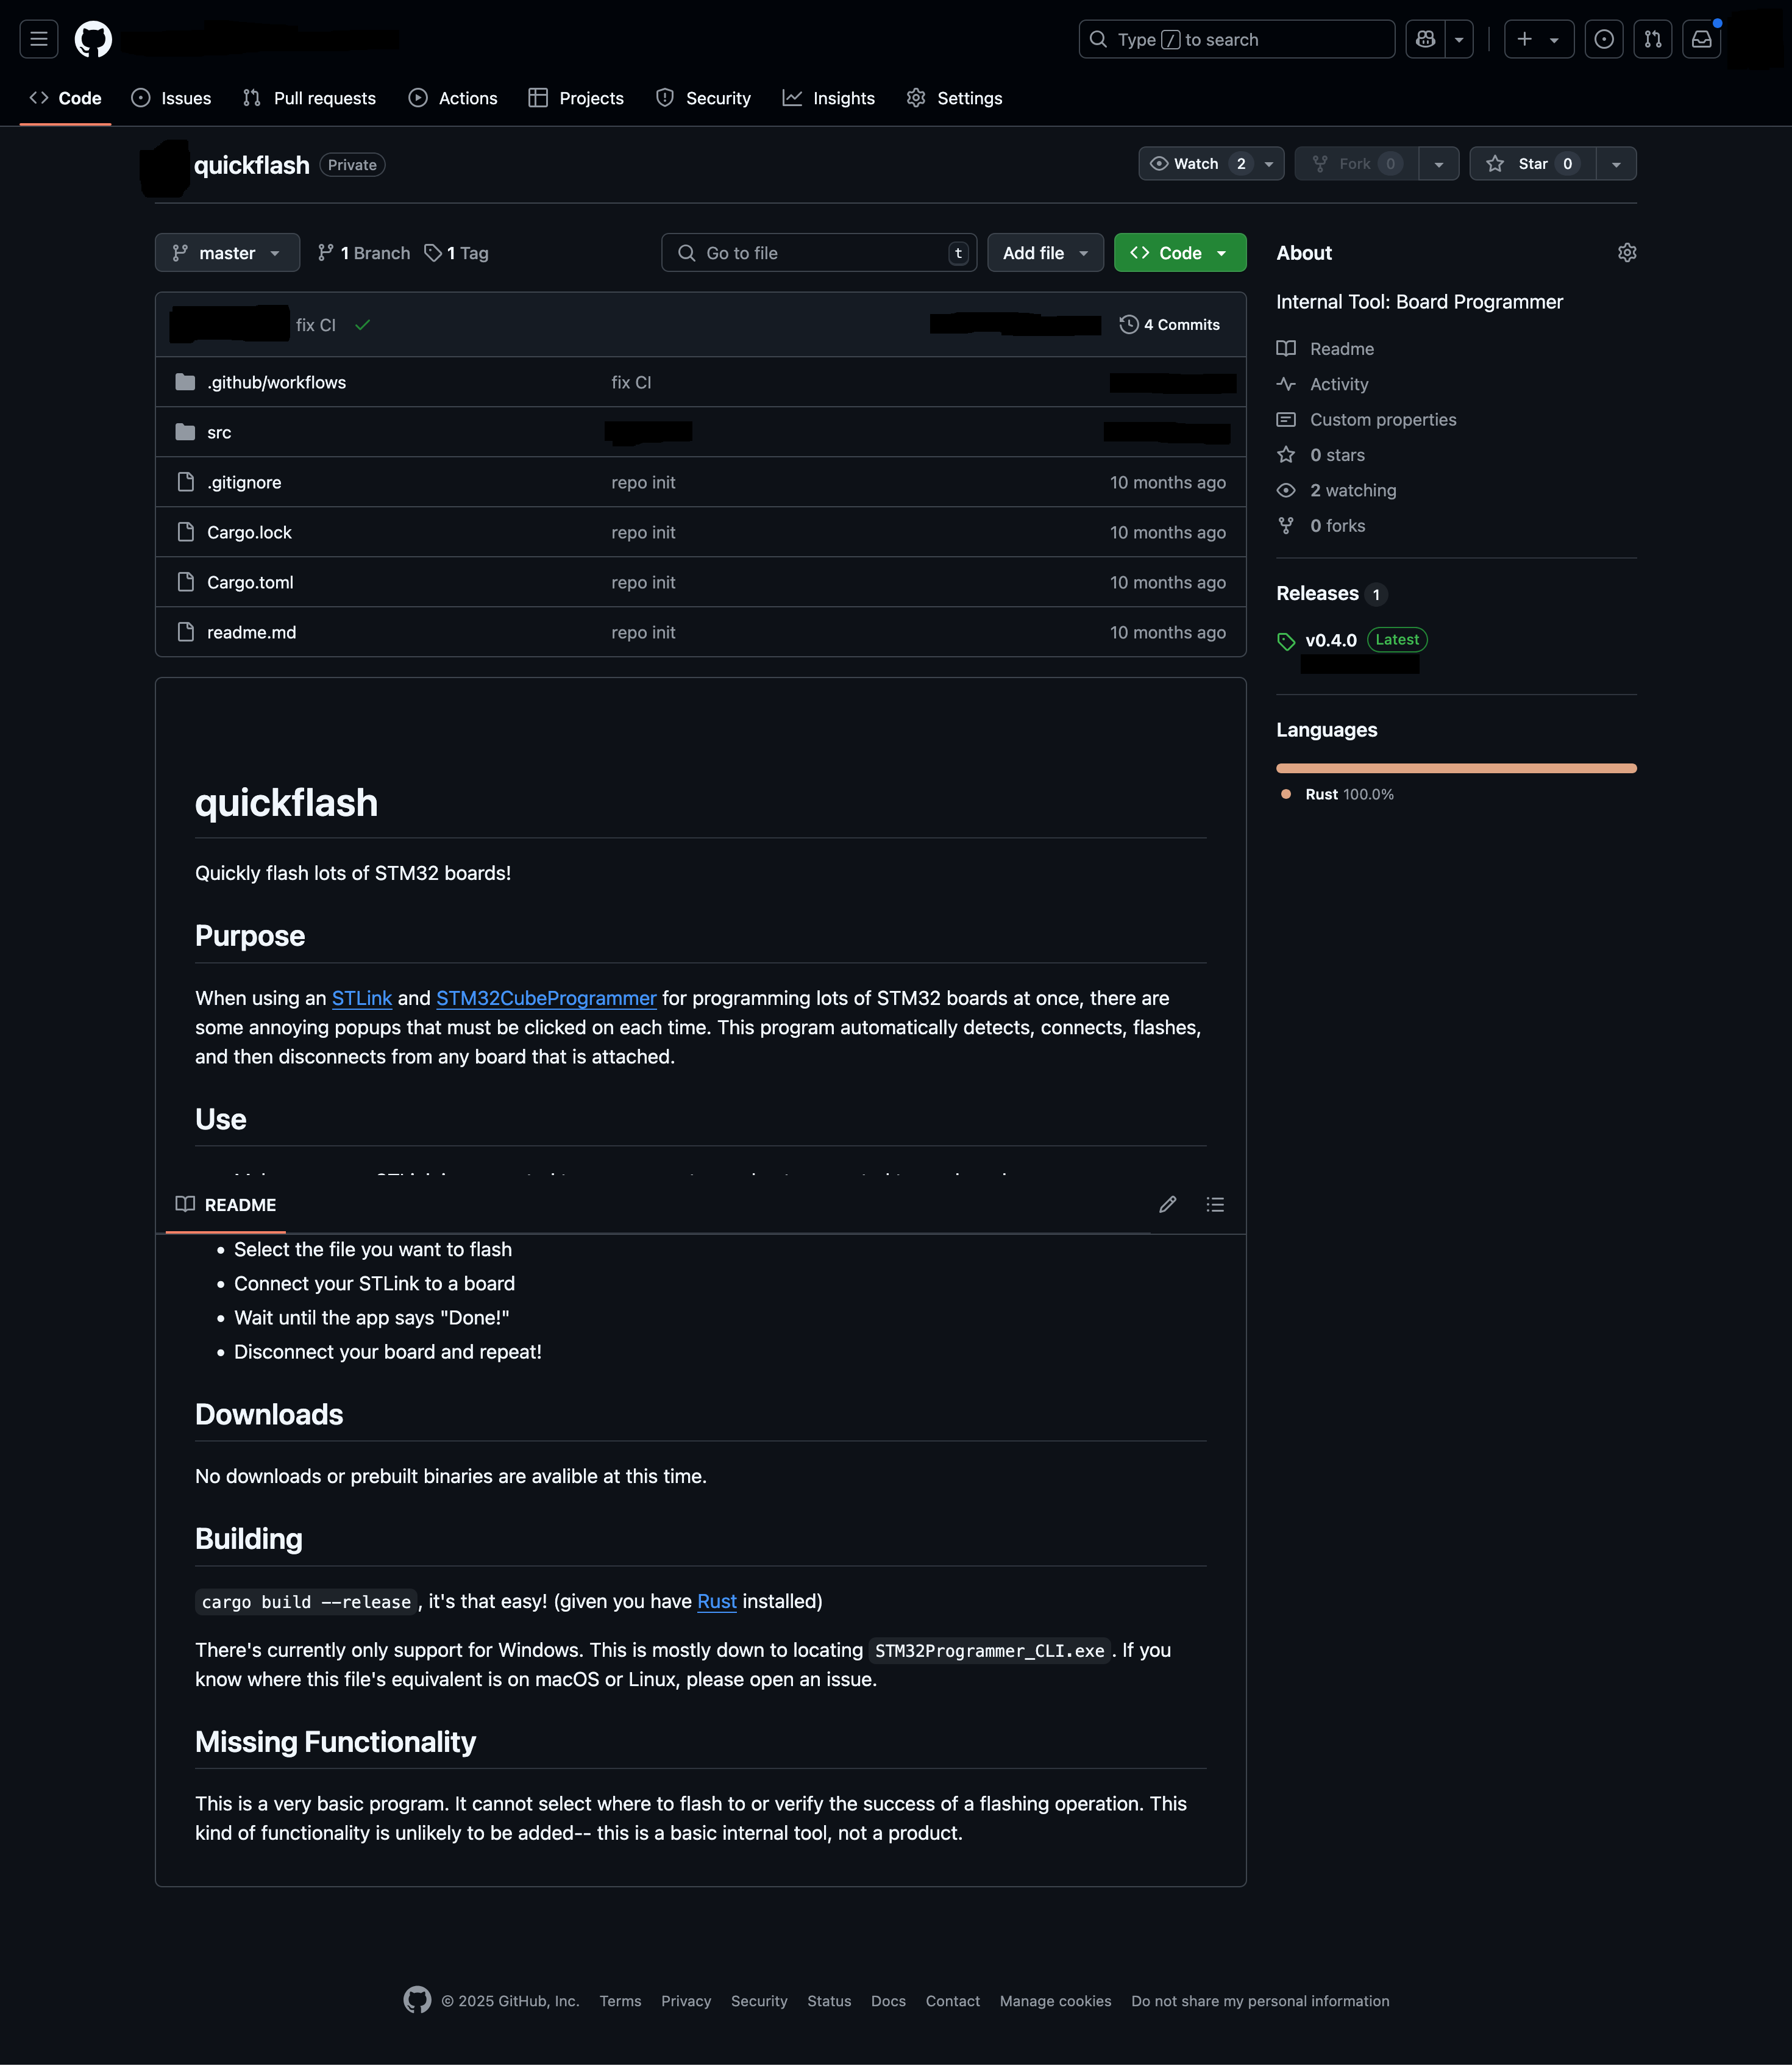
Task: Expand the Star lists dropdown arrow
Action: [1616, 164]
